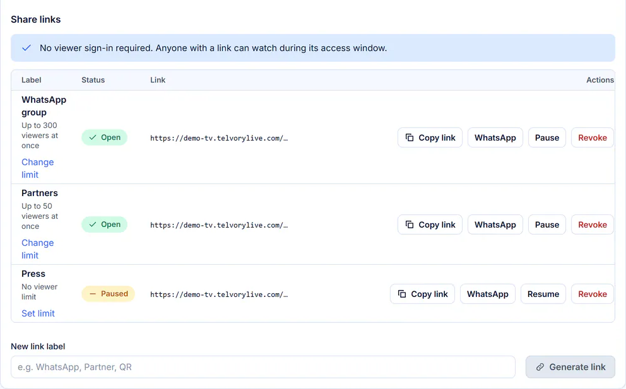The image size is (626, 389).
Task: Click the 'WhatsApp group' label name
Action: (x=44, y=106)
